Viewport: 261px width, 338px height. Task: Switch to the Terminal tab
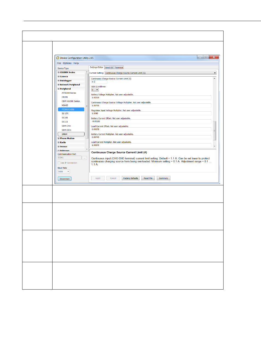coord(119,68)
